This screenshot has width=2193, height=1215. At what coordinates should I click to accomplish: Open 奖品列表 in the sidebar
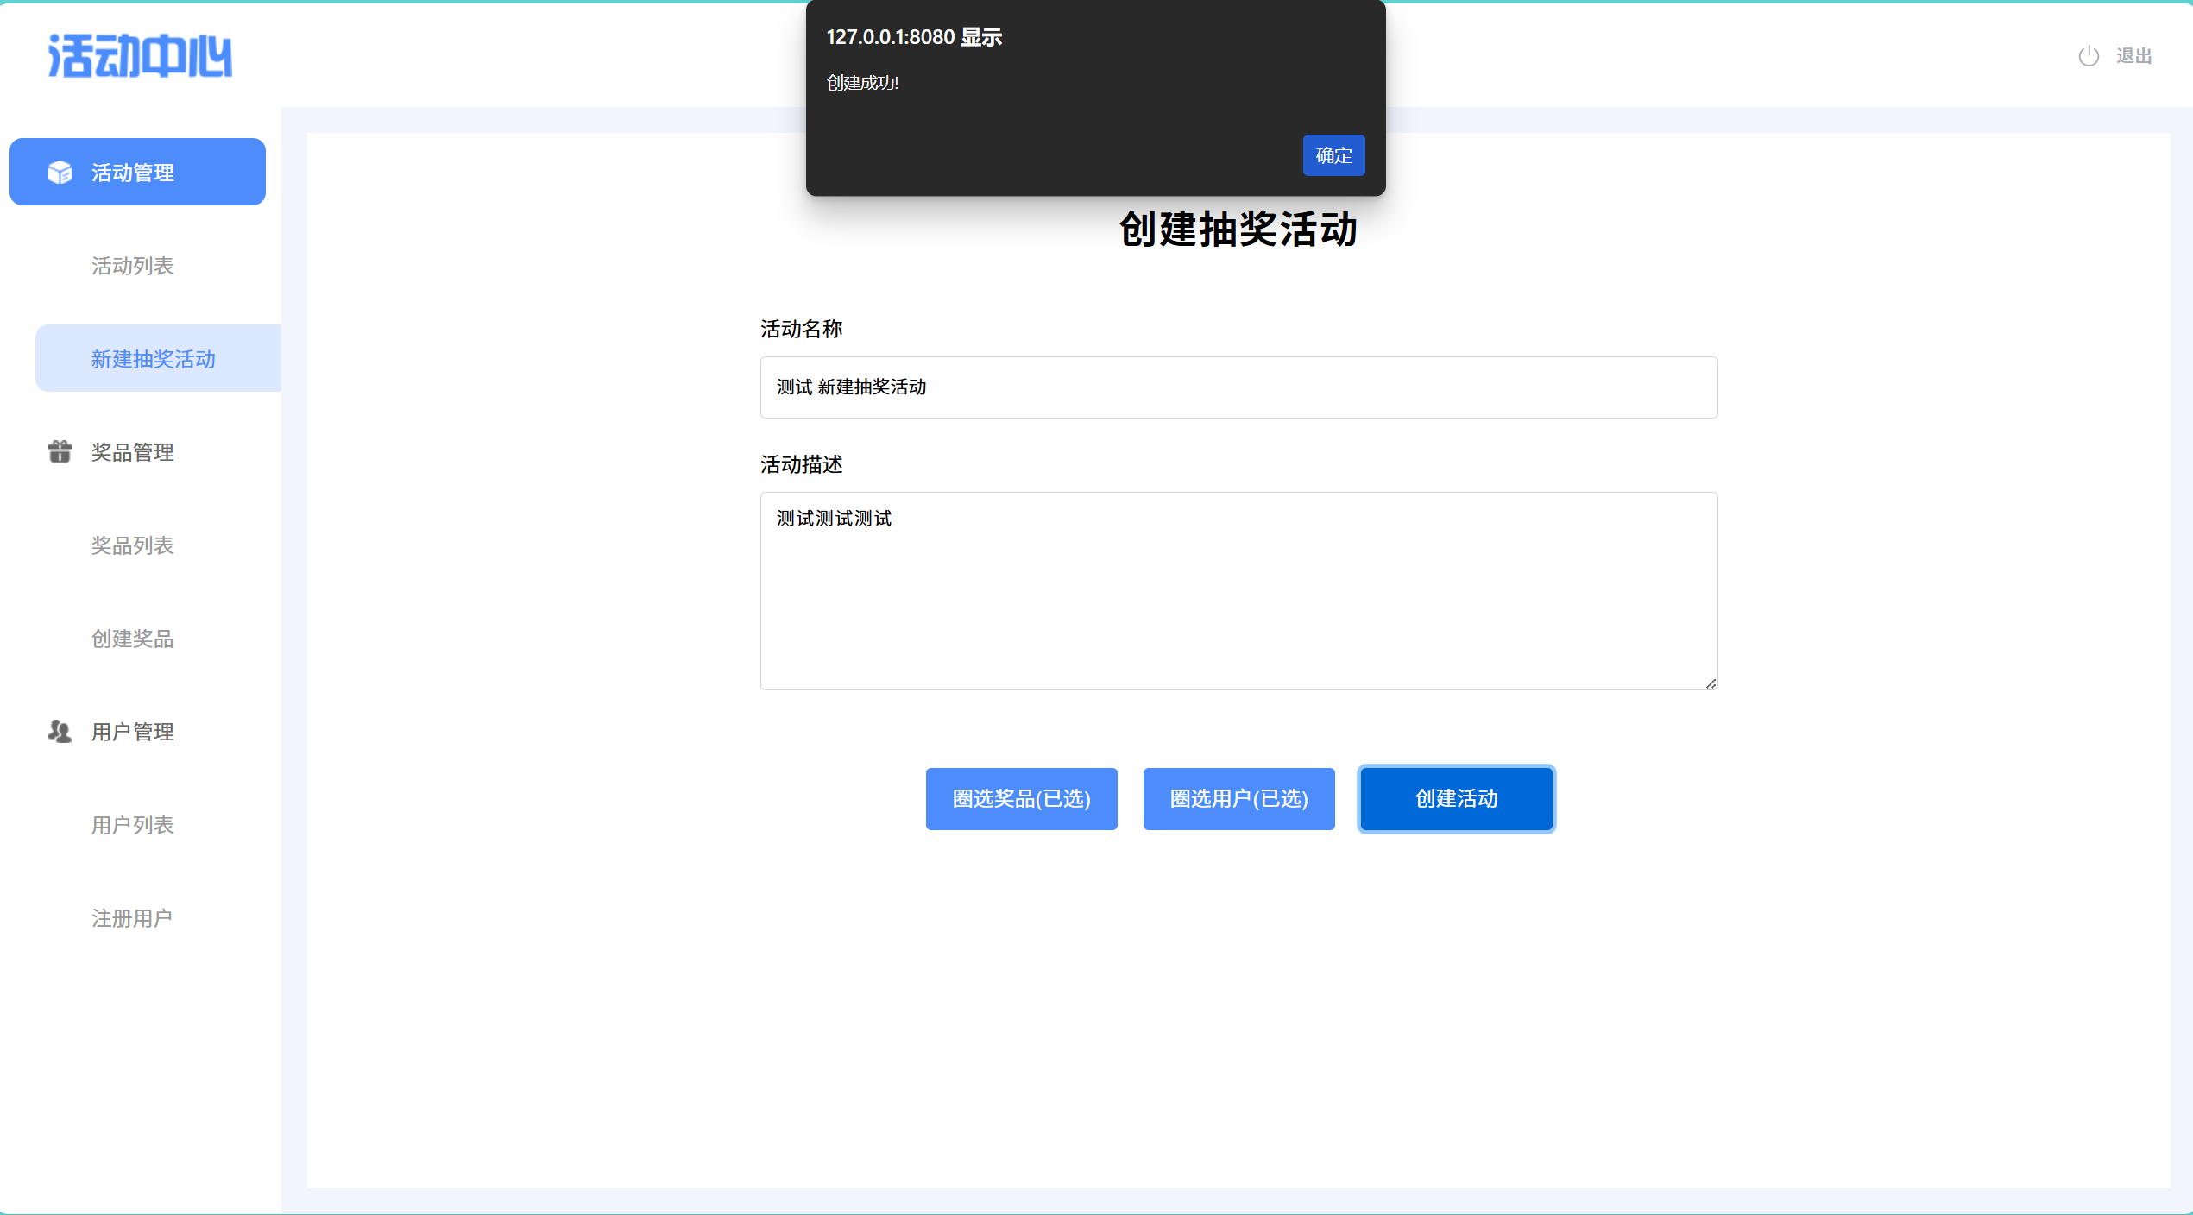click(132, 545)
